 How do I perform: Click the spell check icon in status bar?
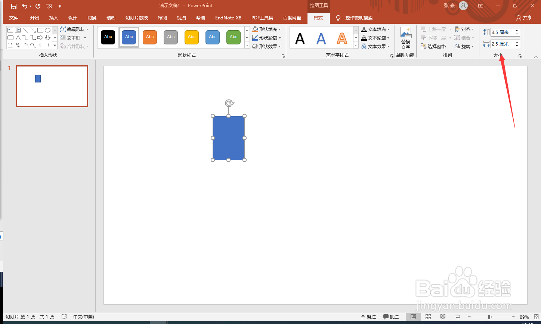click(64, 317)
